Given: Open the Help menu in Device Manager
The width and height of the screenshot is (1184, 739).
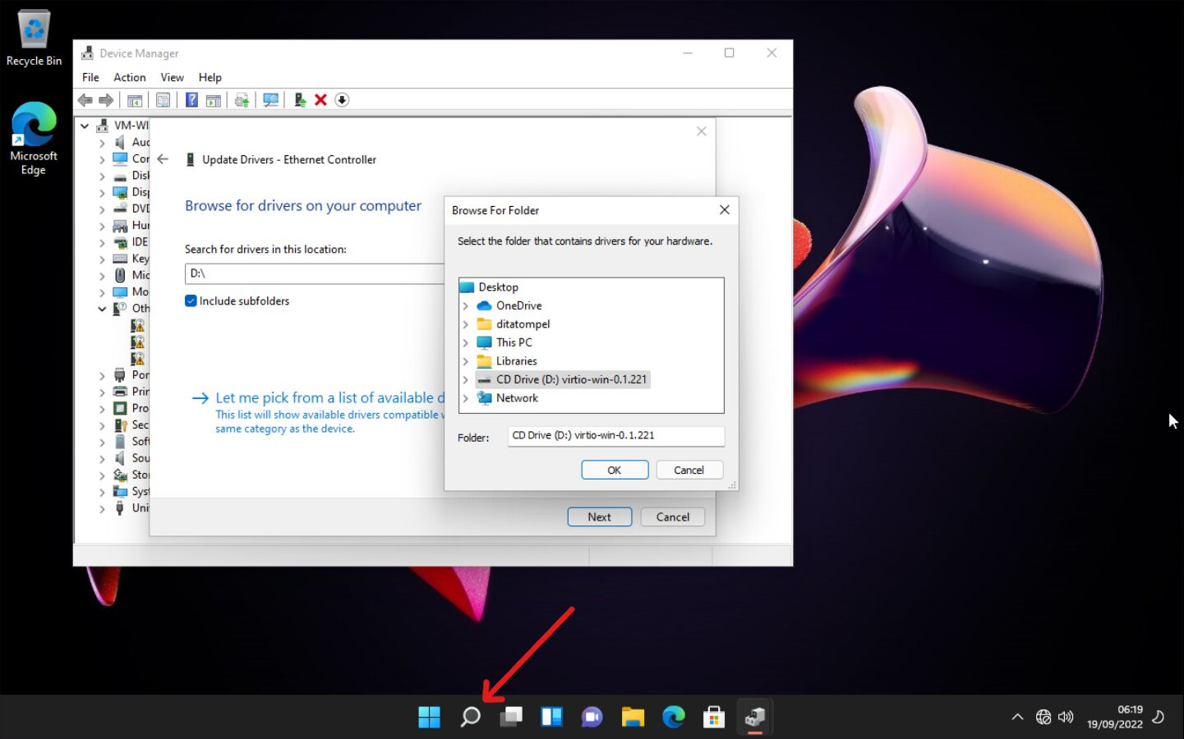Looking at the screenshot, I should pyautogui.click(x=210, y=77).
